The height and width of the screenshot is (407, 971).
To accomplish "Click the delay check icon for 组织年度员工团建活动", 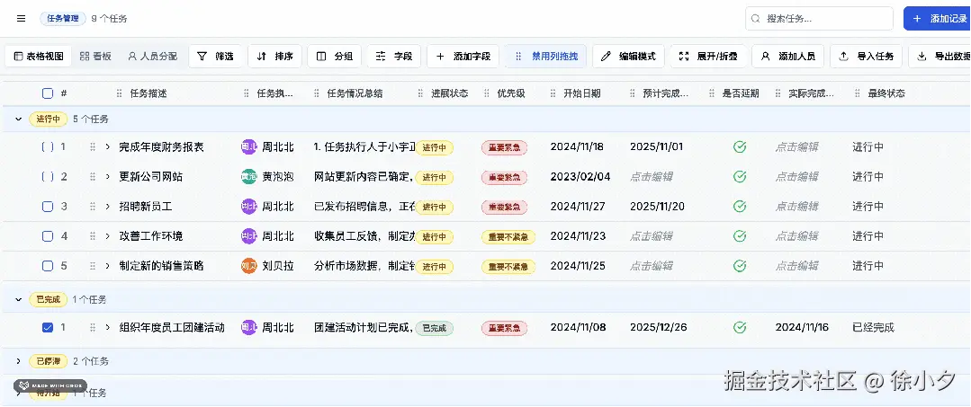I will [x=740, y=328].
